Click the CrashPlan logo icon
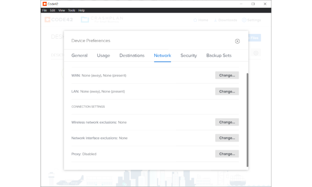This screenshot has width=312, height=187. pos(85,19)
